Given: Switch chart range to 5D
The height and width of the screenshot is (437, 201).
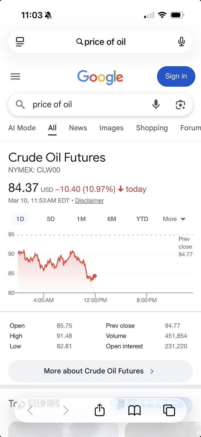Looking at the screenshot, I should click(x=51, y=219).
